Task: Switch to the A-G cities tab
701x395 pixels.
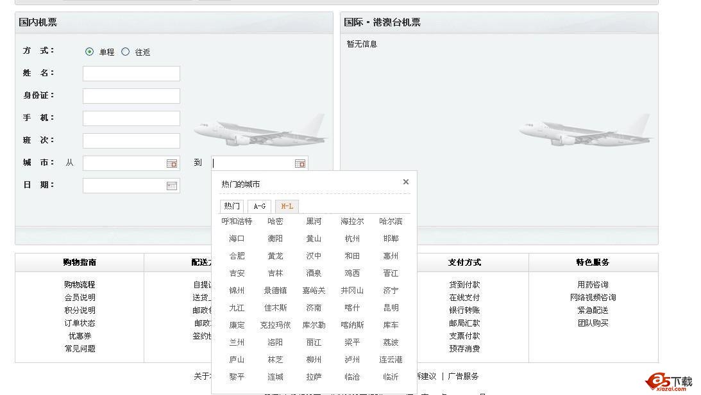Action: coord(259,206)
